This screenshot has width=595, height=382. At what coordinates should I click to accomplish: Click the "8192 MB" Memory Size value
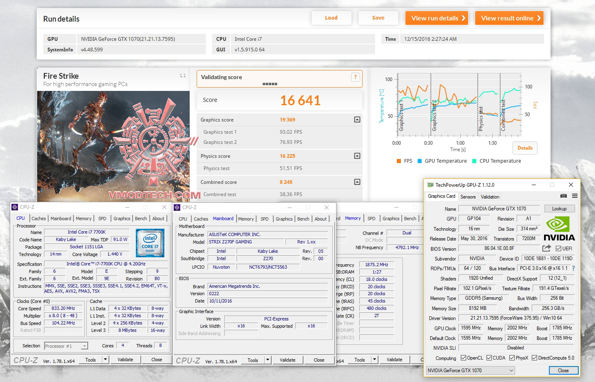coord(478,308)
